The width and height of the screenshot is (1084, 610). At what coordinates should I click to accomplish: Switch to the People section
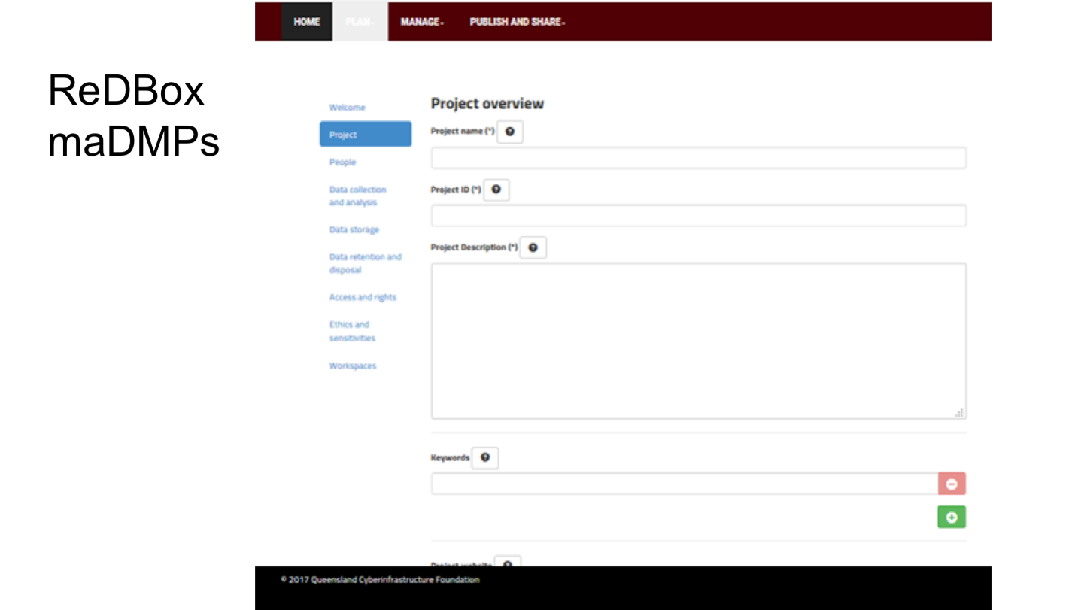(342, 162)
